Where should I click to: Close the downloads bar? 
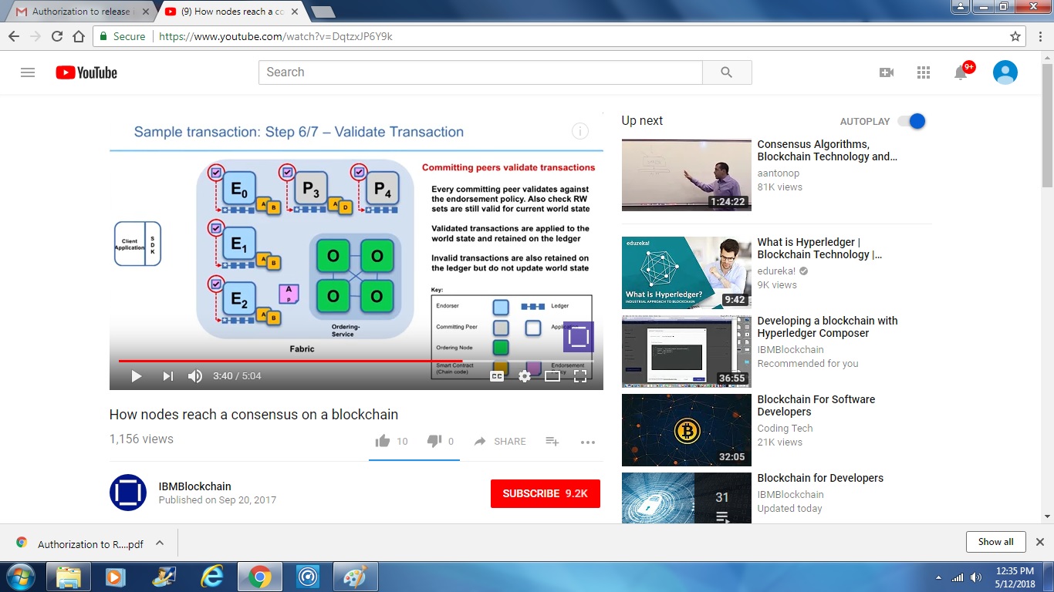[x=1039, y=542]
